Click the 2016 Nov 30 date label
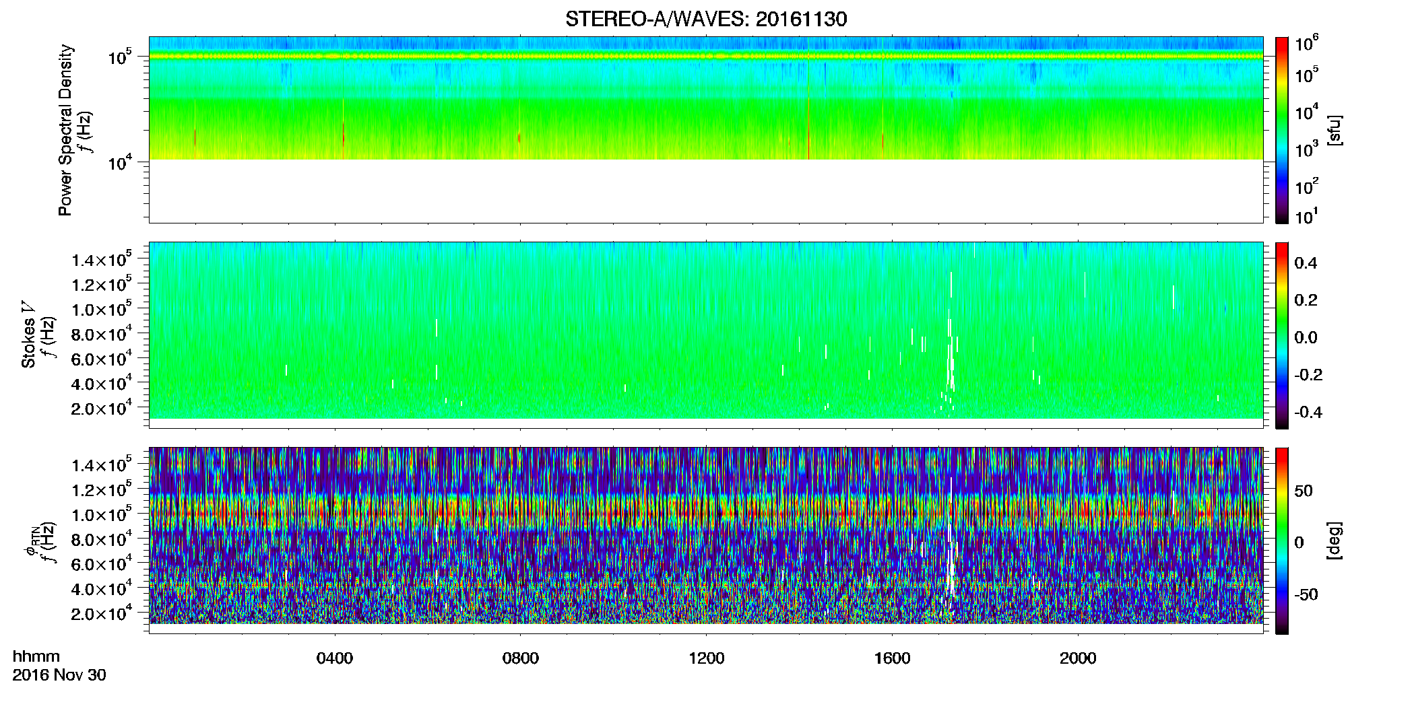 (59, 675)
